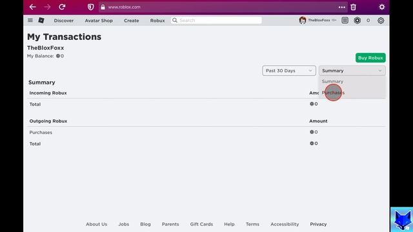Click TheBloxFoxx username in navbar
Viewport: 413px width, 232px height.
pyautogui.click(x=319, y=20)
